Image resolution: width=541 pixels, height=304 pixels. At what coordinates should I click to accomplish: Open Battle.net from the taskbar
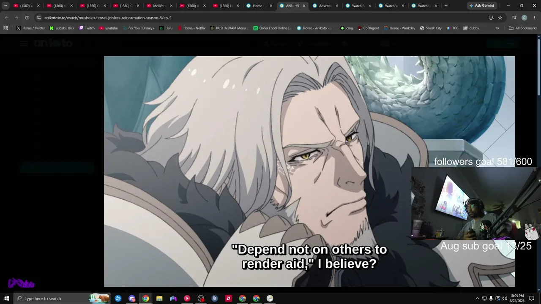click(118, 299)
